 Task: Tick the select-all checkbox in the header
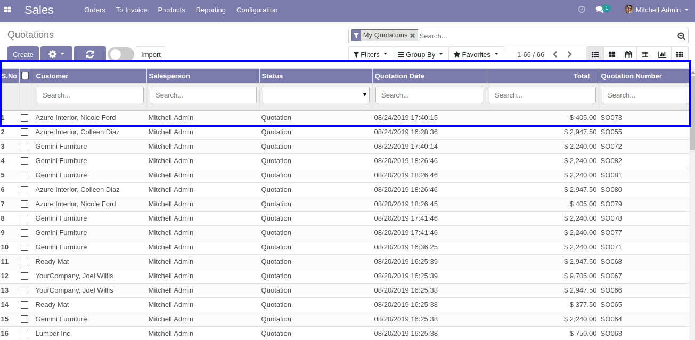coord(25,76)
